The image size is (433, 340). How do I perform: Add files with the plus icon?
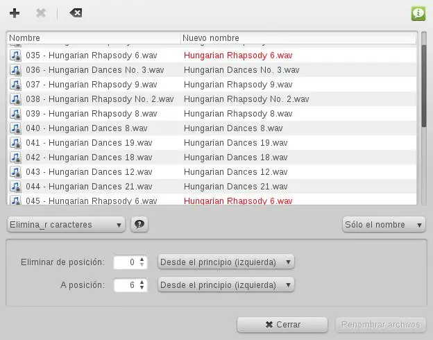[x=15, y=13]
